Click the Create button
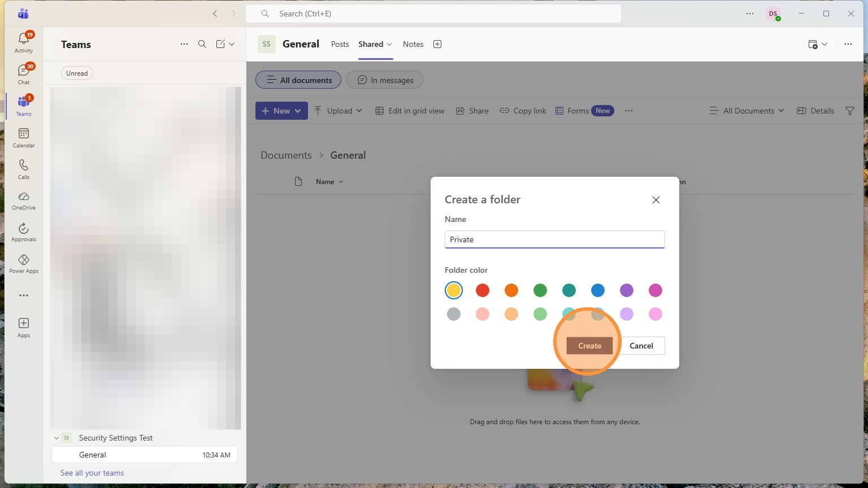 click(589, 346)
